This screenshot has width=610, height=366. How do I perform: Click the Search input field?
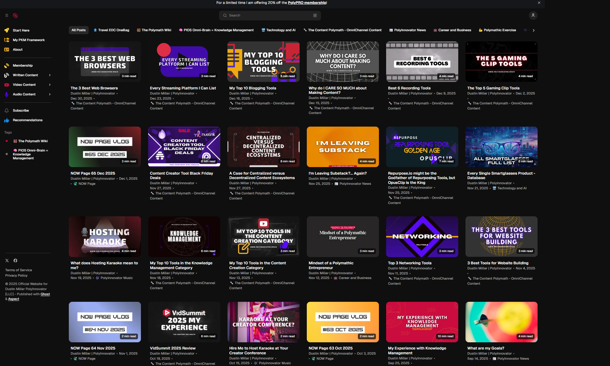(270, 16)
